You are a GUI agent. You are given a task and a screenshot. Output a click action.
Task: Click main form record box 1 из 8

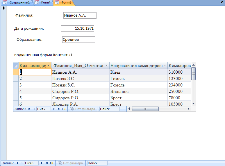31,163
